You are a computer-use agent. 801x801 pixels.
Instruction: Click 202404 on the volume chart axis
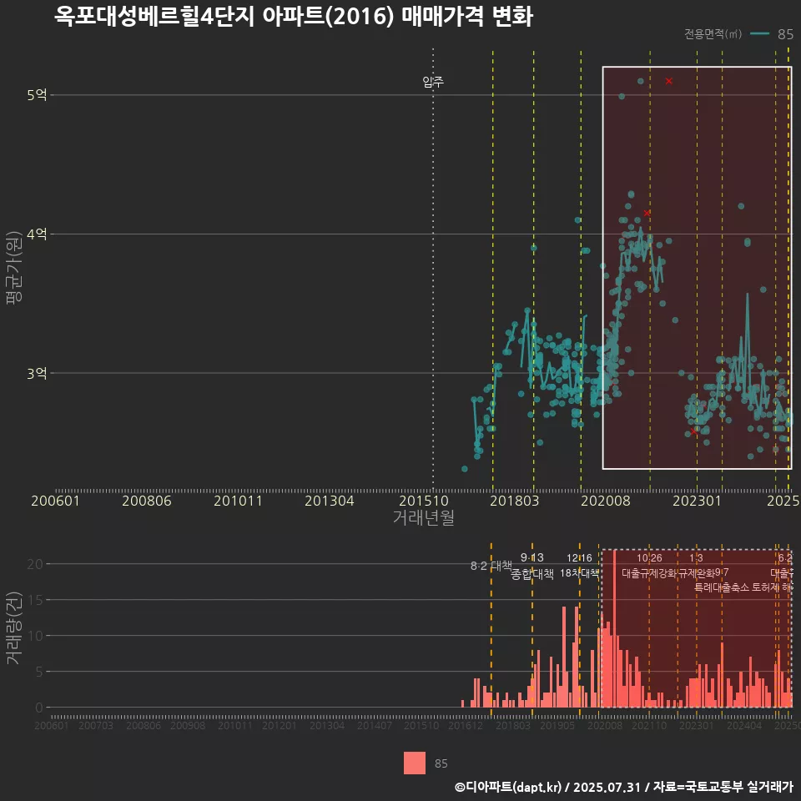tap(744, 725)
